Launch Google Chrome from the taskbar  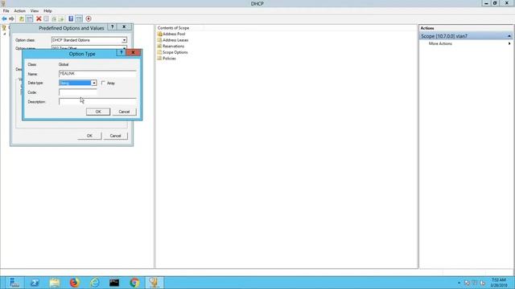134,283
